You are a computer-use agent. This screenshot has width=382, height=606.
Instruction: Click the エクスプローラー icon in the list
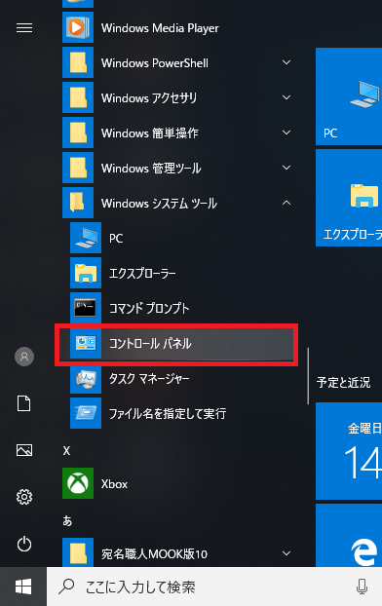tap(86, 273)
